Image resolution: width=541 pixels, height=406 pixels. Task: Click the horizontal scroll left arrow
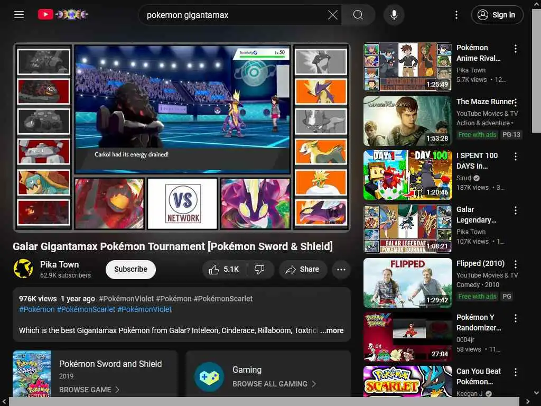point(4,401)
